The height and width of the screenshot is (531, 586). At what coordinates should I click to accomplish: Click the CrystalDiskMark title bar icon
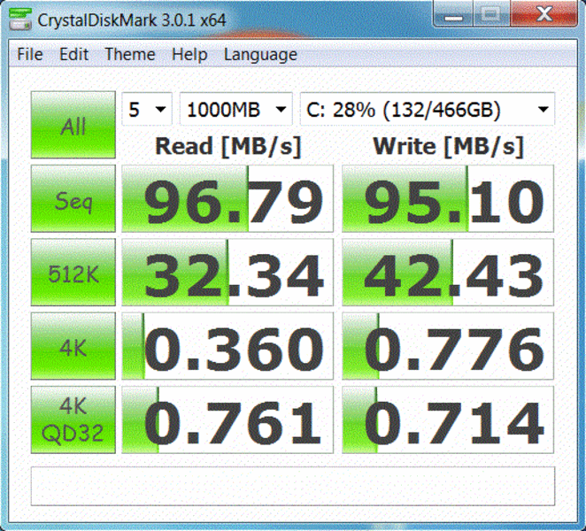pyautogui.click(x=20, y=19)
